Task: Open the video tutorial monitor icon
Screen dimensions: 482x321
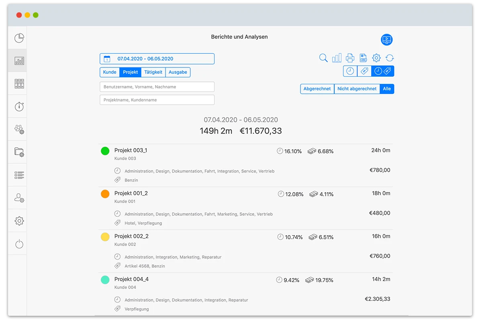Action: [x=386, y=40]
